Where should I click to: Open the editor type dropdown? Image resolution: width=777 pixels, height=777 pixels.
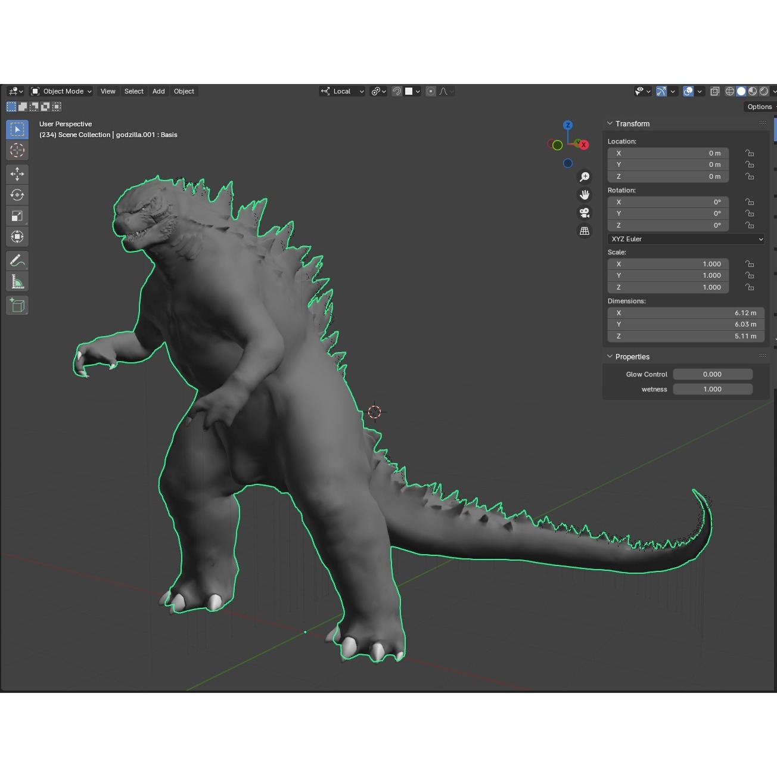pyautogui.click(x=16, y=91)
